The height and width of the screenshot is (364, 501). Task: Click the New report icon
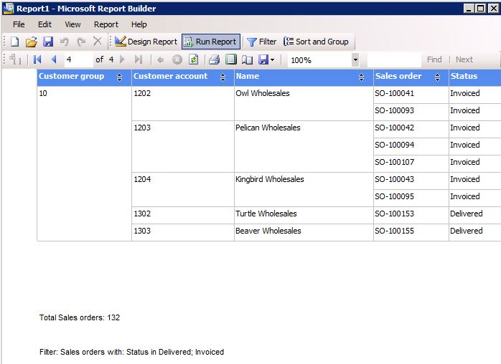coord(14,42)
